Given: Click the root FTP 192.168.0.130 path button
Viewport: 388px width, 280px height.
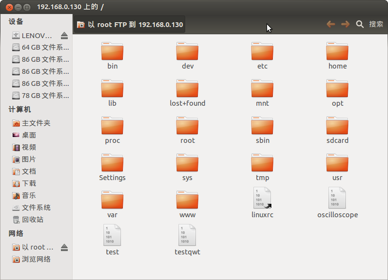Looking at the screenshot, I should [130, 25].
